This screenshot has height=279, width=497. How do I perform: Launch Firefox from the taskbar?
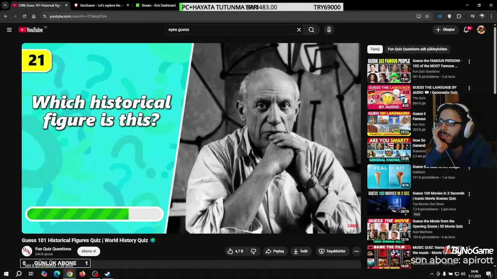click(x=82, y=274)
